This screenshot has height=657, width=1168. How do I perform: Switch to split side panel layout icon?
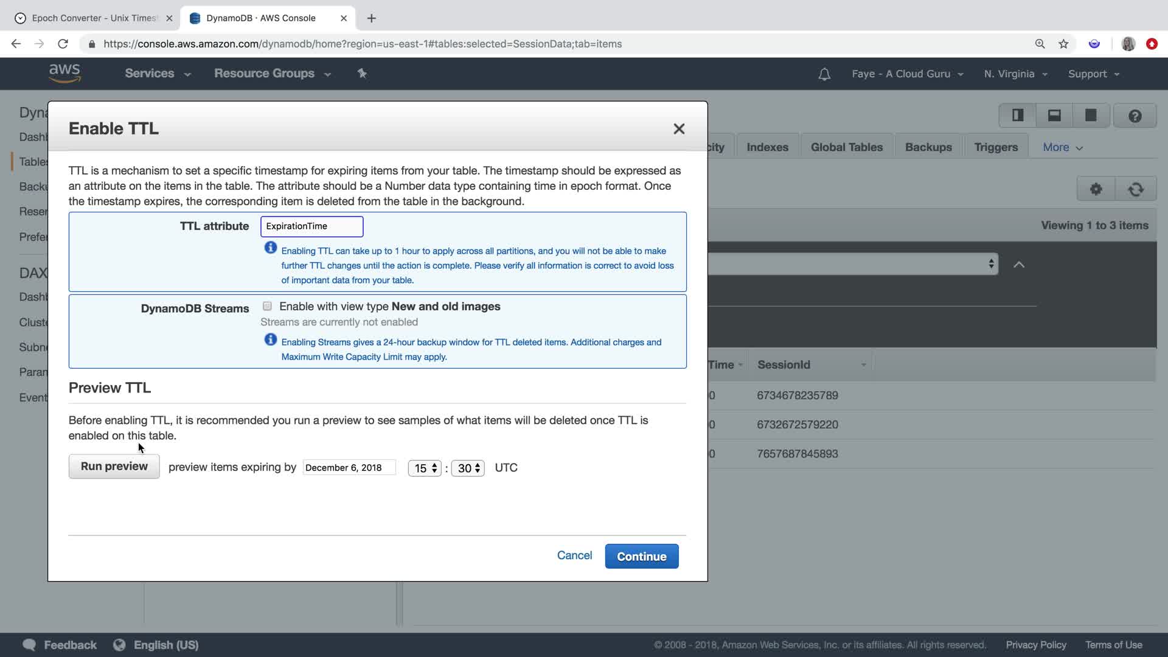pyautogui.click(x=1018, y=116)
